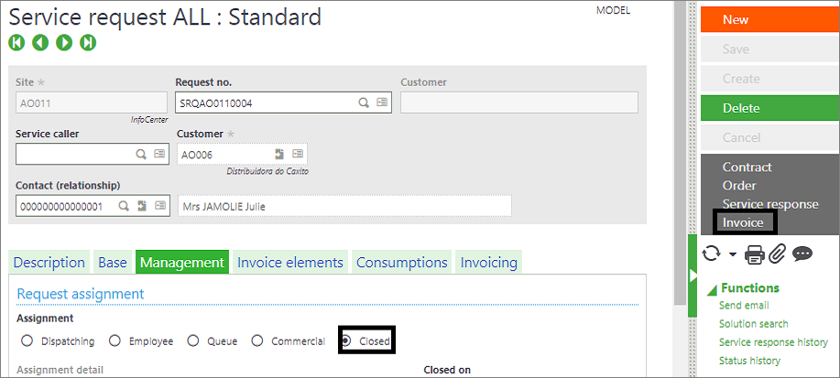Switch to the Description tab
Screen dimensions: 840x378
click(x=49, y=263)
